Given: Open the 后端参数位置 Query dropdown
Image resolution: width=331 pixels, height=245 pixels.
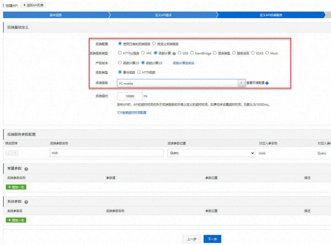Looking at the screenshot, I should (x=211, y=153).
